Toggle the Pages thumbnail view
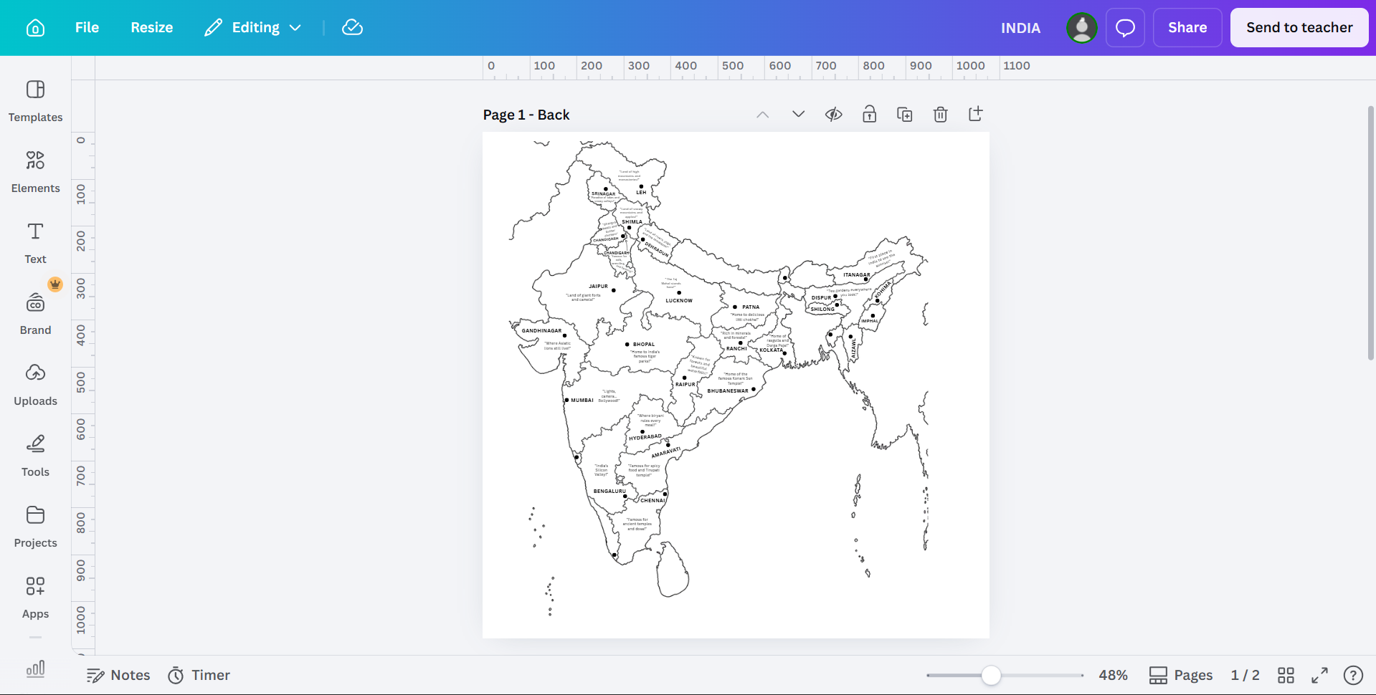1376x695 pixels. pyautogui.click(x=1180, y=675)
